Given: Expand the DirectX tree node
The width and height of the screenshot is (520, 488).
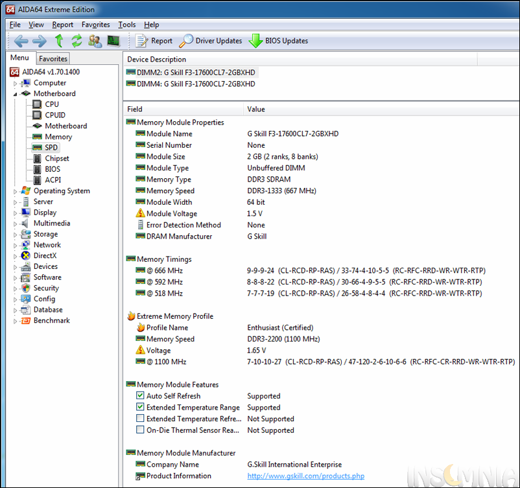Looking at the screenshot, I should pos(15,256).
